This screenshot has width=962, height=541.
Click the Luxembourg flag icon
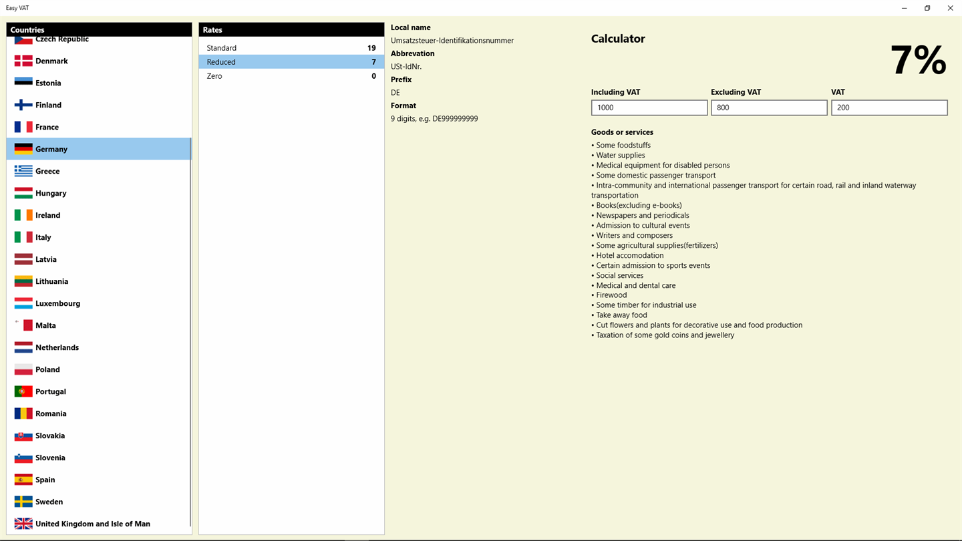(x=23, y=303)
